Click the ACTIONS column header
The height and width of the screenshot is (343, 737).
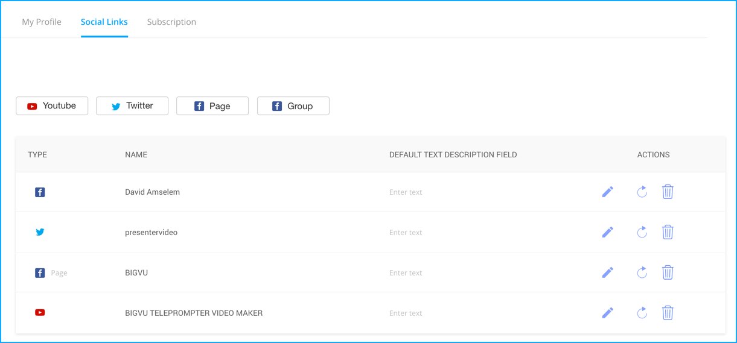[654, 154]
